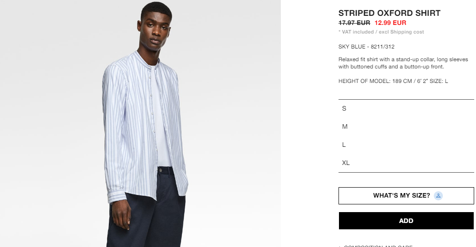Click the relaxed fit description text
This screenshot has height=247, width=476.
click(403, 63)
